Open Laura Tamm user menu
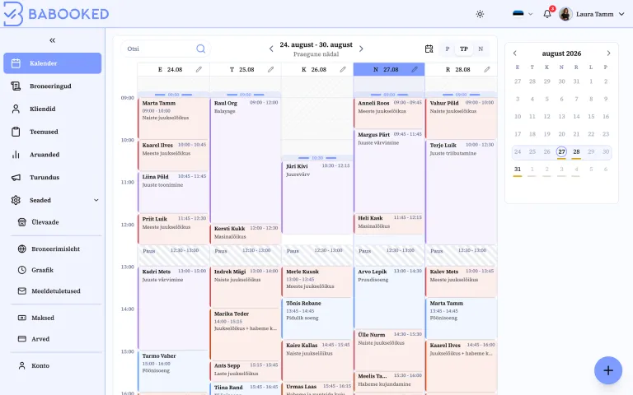The image size is (633, 395). 592,14
